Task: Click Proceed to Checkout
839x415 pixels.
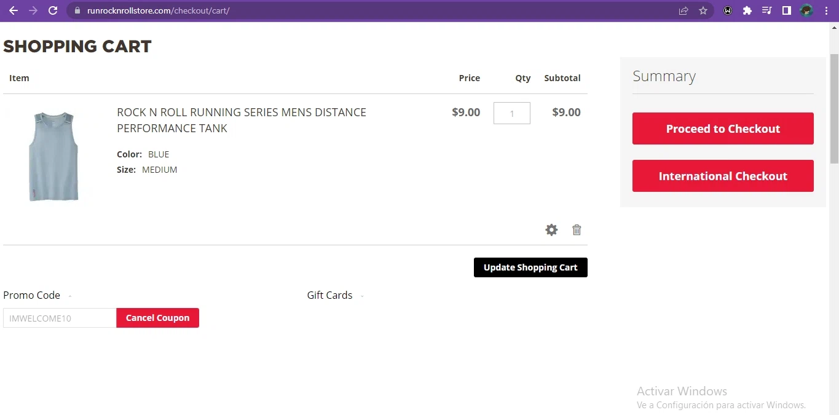Action: [x=723, y=128]
